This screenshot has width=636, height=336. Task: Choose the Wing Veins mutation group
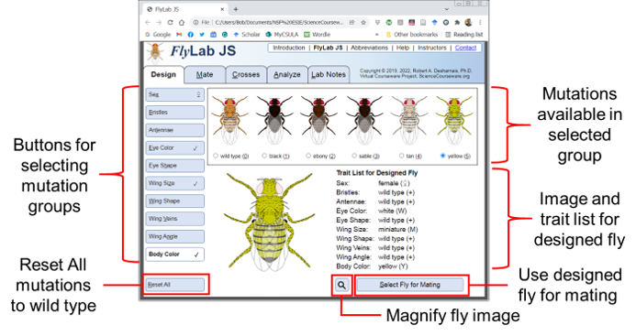[x=174, y=219]
